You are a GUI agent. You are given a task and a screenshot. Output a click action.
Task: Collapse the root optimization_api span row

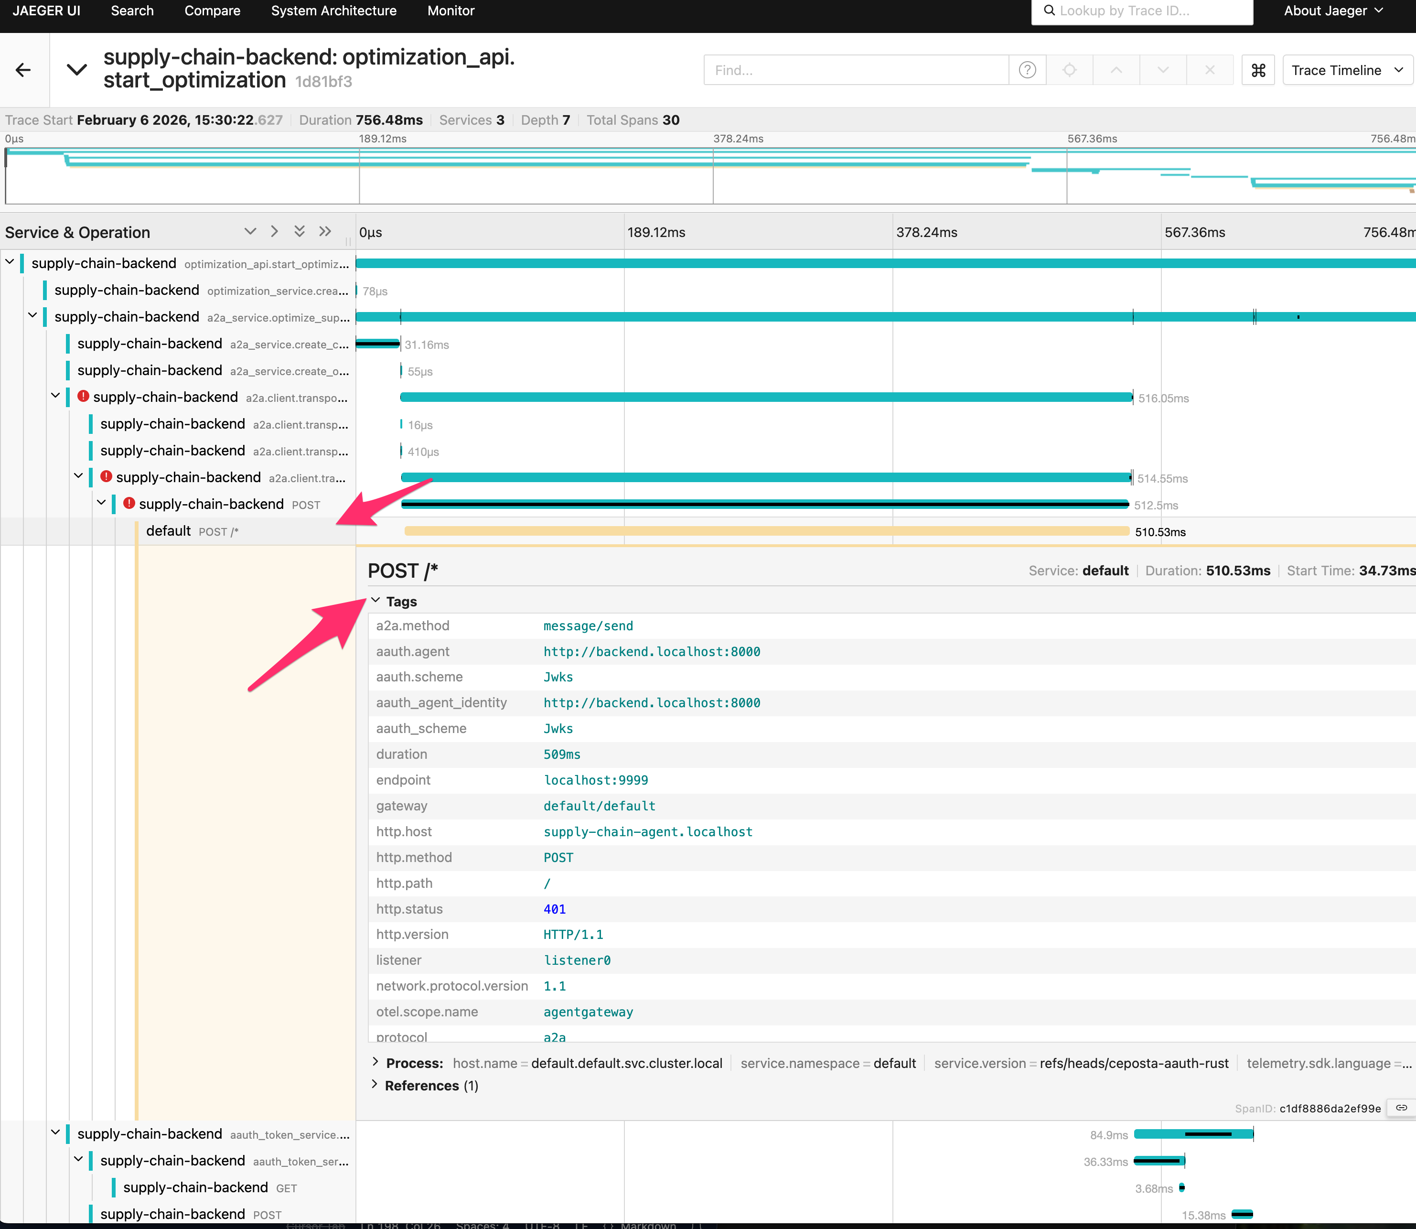click(11, 262)
